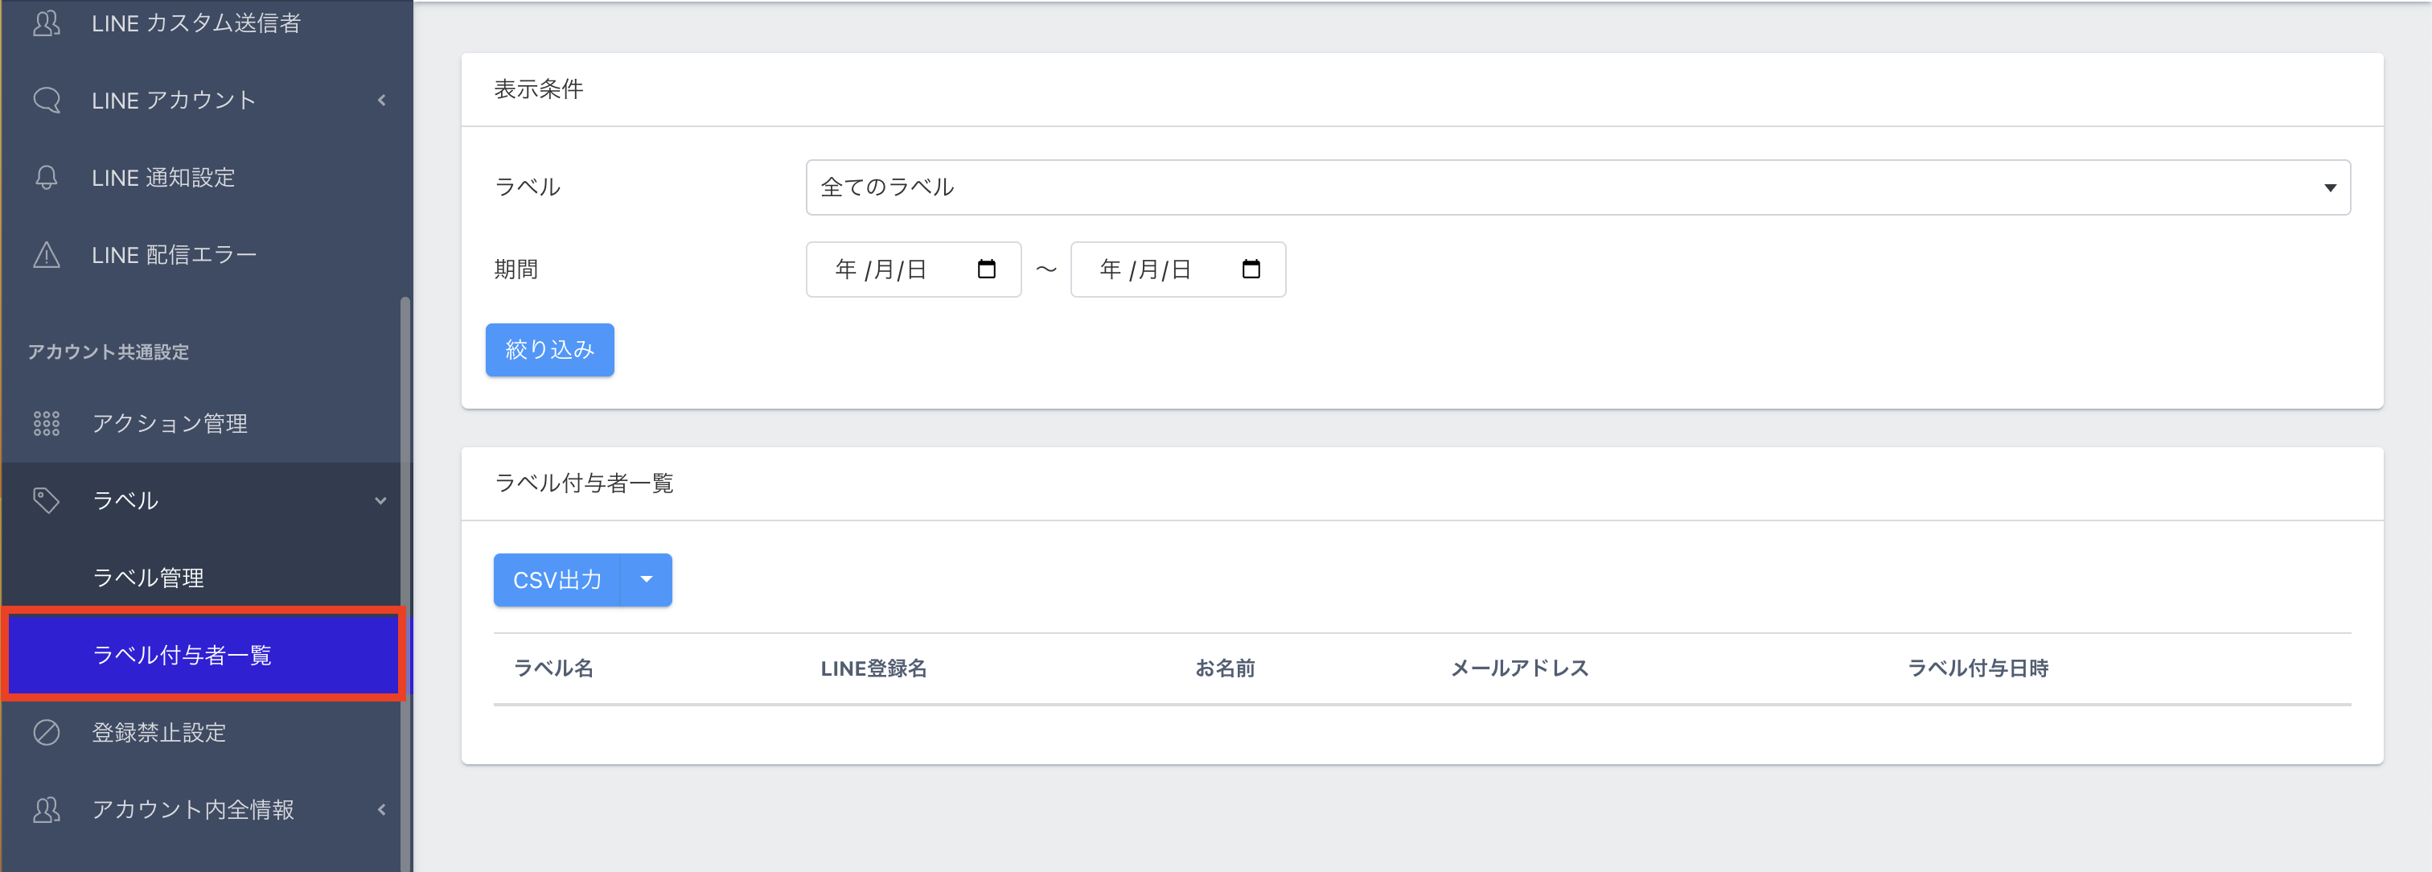2432x872 pixels.
Task: Expand アカウント内全情報 submenu chevron
Action: (381, 809)
